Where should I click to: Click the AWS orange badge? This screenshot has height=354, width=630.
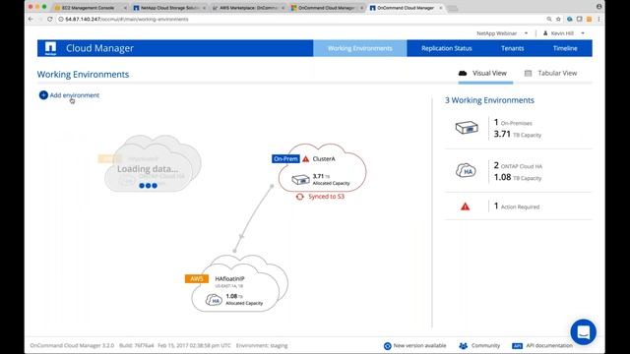click(x=197, y=278)
